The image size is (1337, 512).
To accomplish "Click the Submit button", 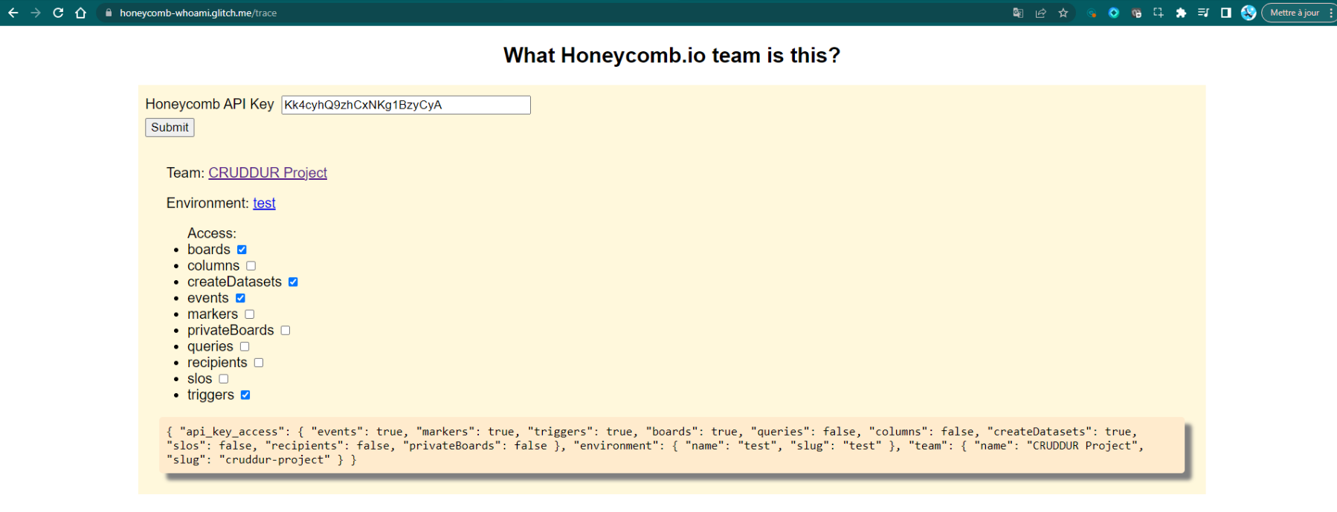I will tap(170, 128).
